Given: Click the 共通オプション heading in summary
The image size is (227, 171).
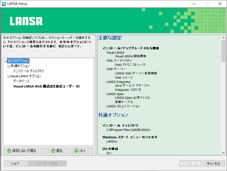Looking at the screenshot, I should [x=113, y=115].
